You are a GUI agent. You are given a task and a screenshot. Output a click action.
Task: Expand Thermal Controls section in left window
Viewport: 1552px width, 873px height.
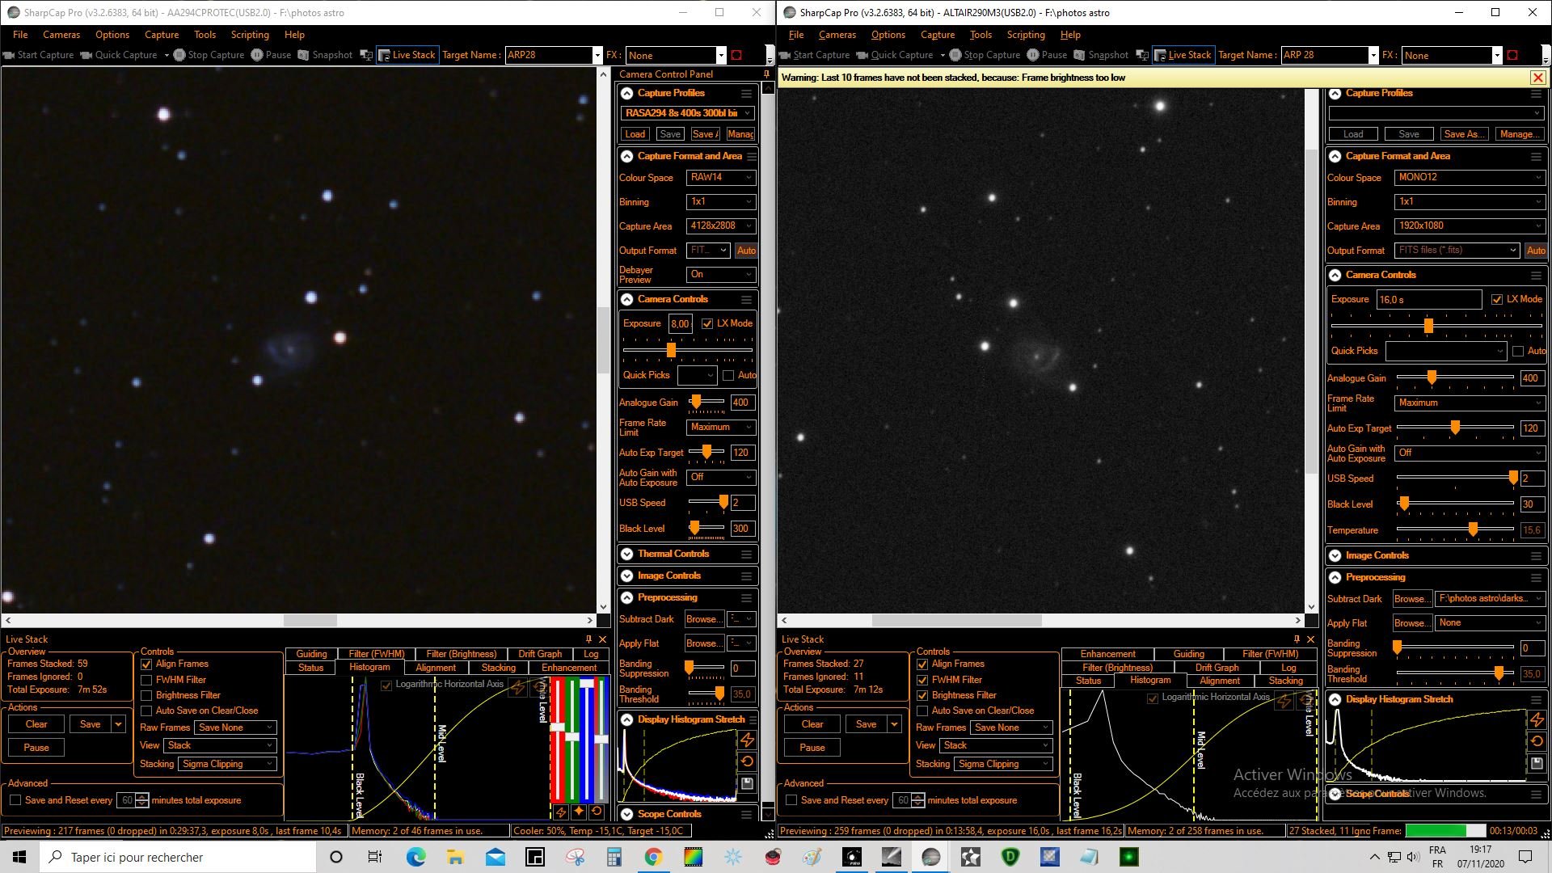[x=627, y=555]
